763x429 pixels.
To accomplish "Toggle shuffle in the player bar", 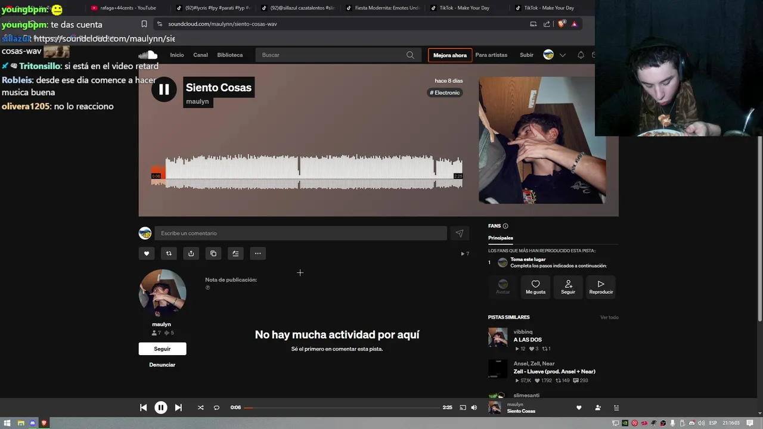I will [x=200, y=408].
